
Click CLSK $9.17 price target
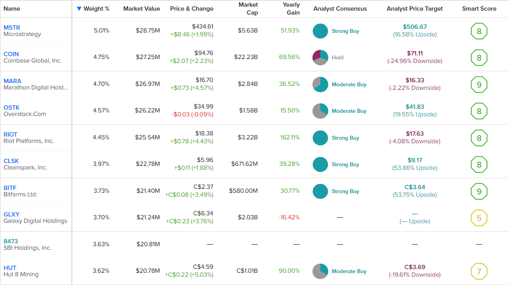coord(415,160)
